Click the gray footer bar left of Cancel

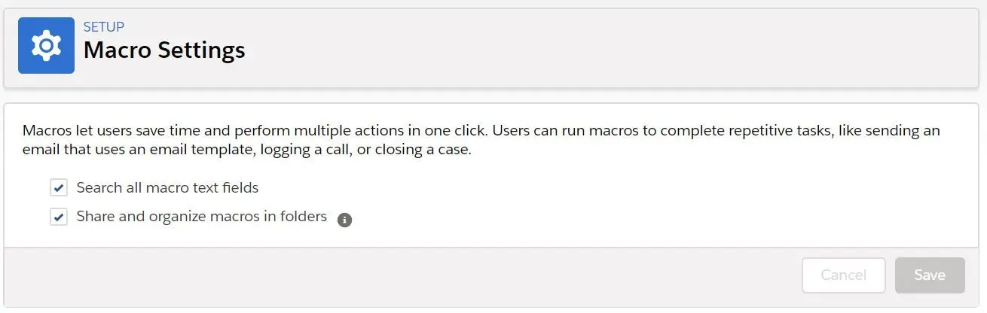(399, 275)
